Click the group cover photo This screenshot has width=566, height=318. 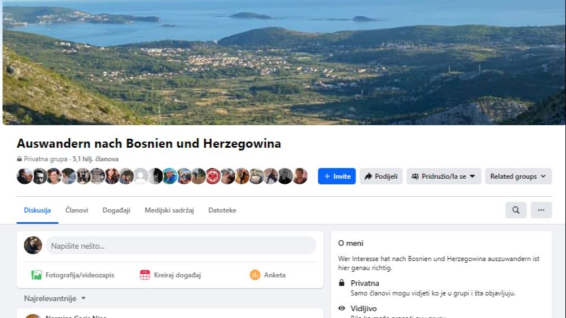[x=283, y=62]
